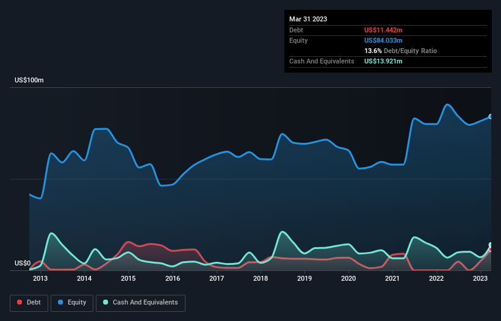
Task: Click the teal Cash legend dot
Action: tap(106, 303)
